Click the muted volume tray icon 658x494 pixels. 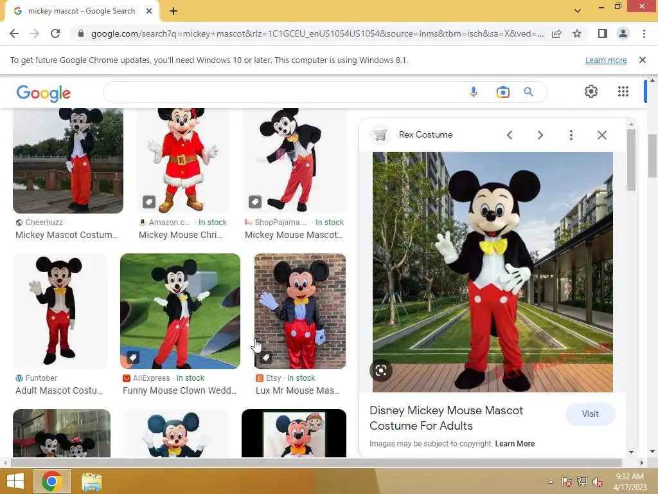(598, 482)
